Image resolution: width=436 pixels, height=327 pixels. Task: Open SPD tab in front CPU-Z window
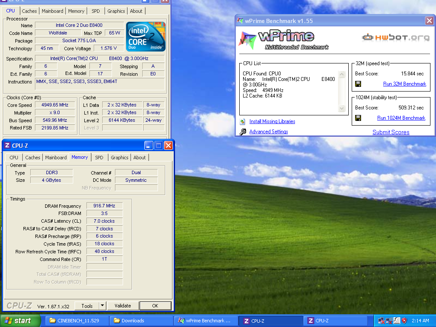99,158
